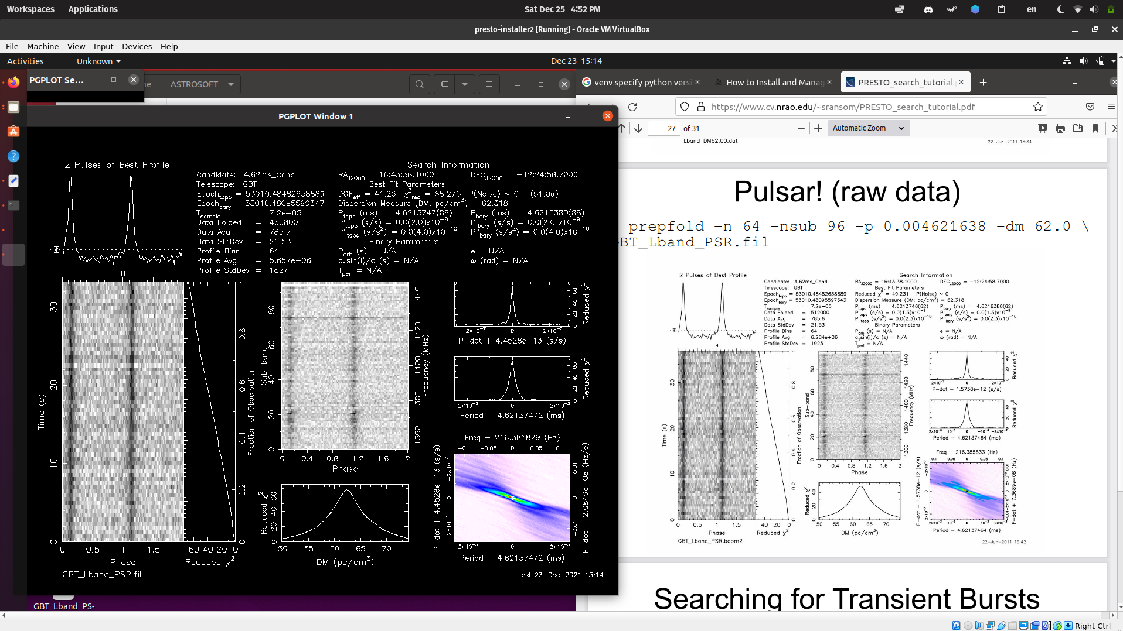Open the Automatic Zoom dropdown

point(869,128)
